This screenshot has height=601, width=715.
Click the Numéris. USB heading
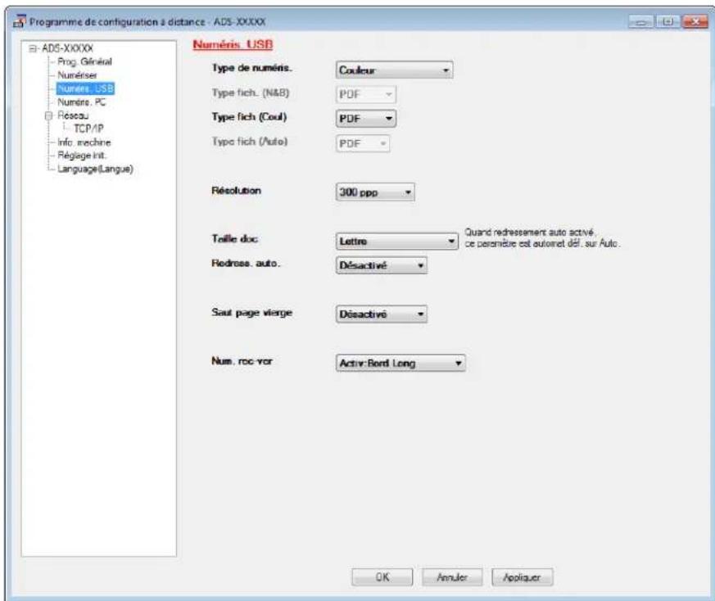pos(233,44)
